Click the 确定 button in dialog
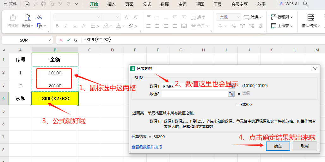The height and width of the screenshot is (162, 325). pyautogui.click(x=278, y=146)
